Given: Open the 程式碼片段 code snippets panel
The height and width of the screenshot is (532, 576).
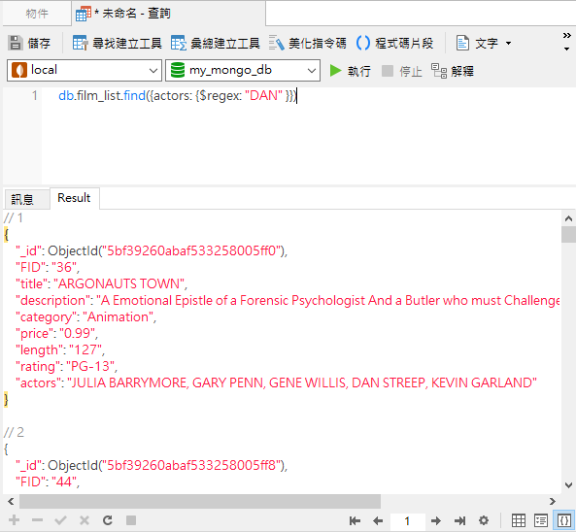Looking at the screenshot, I should coord(394,44).
